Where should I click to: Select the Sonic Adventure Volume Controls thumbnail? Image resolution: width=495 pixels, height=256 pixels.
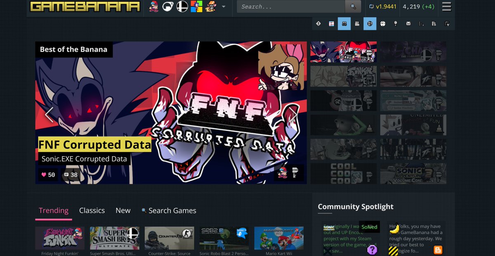[x=413, y=174]
